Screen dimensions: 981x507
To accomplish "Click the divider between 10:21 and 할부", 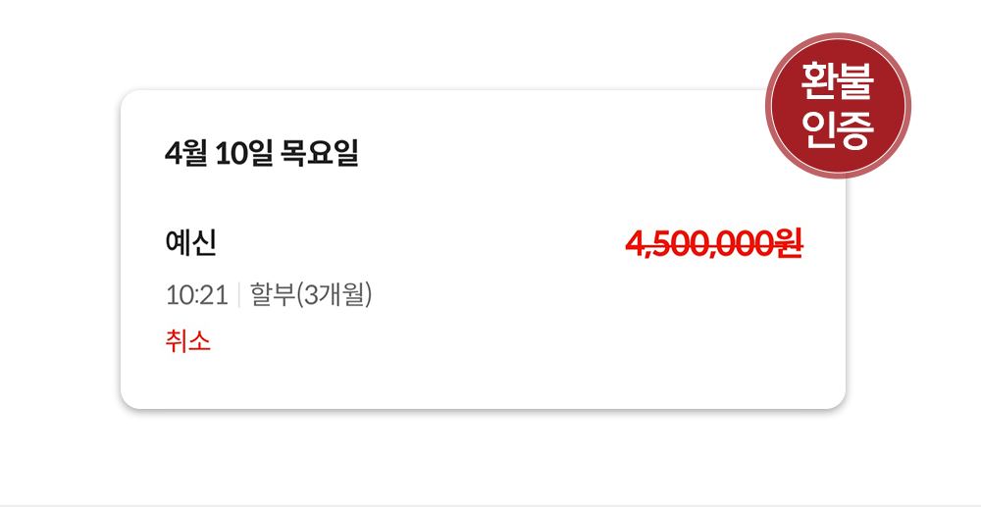I will pyautogui.click(x=239, y=294).
